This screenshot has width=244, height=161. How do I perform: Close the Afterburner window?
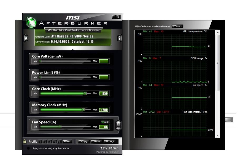118,17
